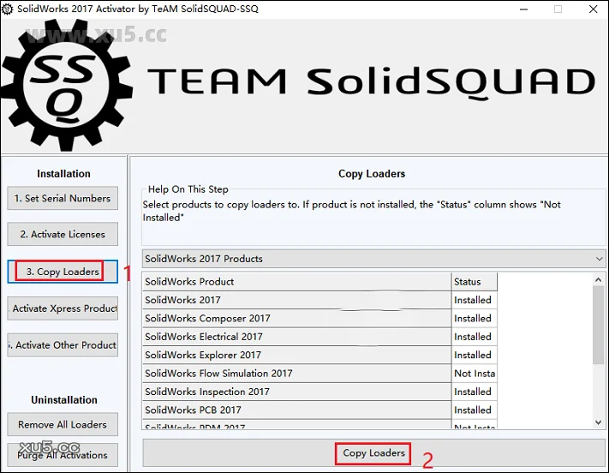Select SolidWorks 2017 row in list
The width and height of the screenshot is (609, 473).
(x=296, y=300)
